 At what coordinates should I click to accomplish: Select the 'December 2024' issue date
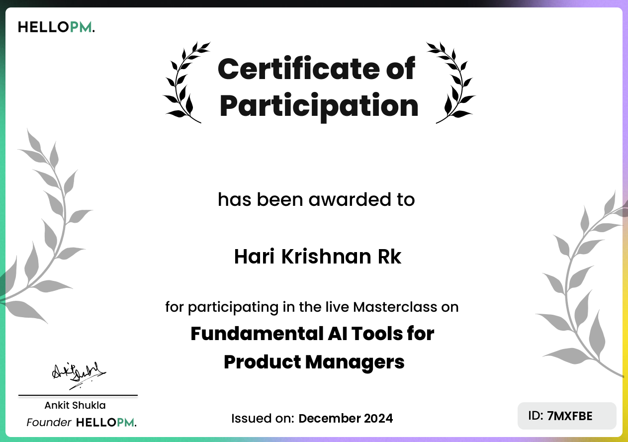(346, 418)
